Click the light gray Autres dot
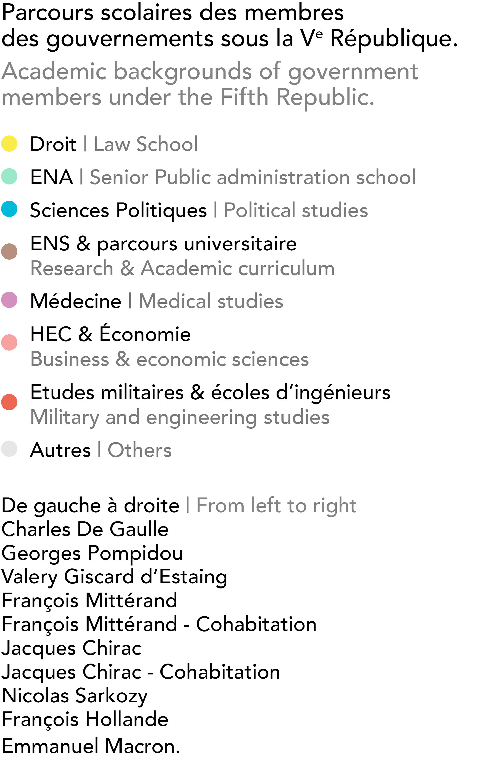Image resolution: width=483 pixels, height=783 pixels. [x=9, y=449]
